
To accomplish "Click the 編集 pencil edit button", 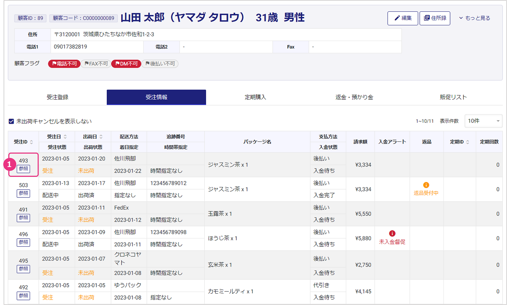I will tap(402, 18).
